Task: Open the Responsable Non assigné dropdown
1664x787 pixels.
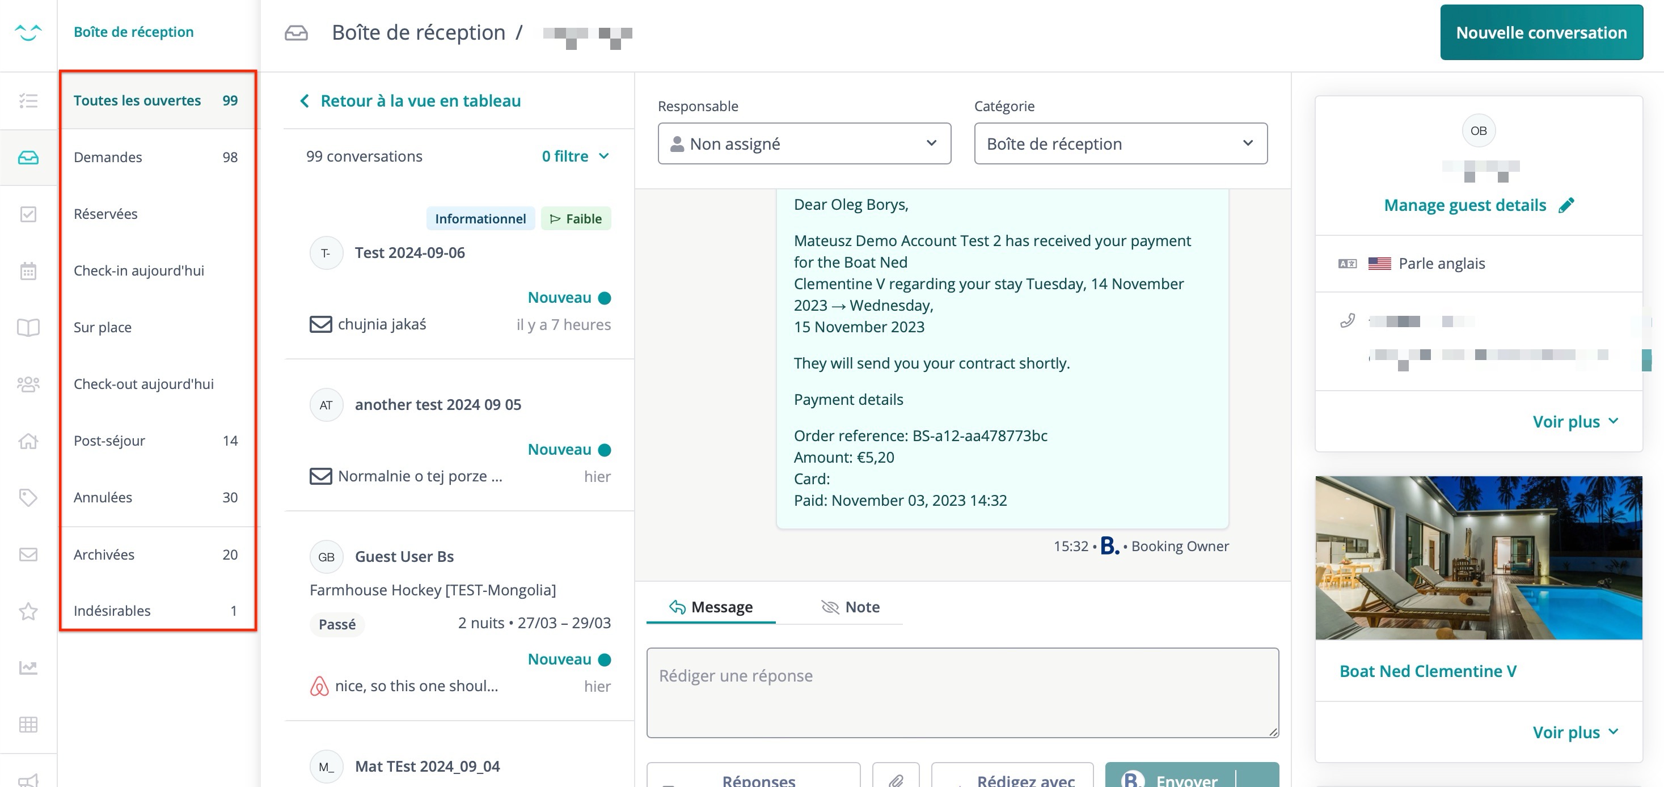Action: click(x=804, y=143)
